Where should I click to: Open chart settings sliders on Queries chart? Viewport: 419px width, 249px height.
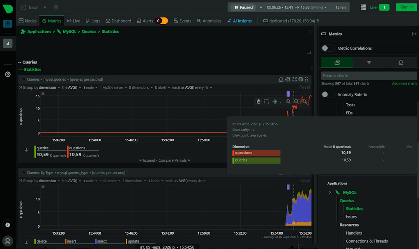point(288,79)
